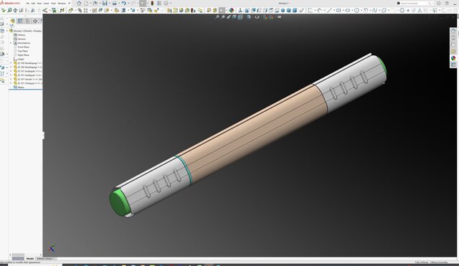The image size is (459, 266).
Task: Select the Circle sketch tool
Action: coord(356,10)
